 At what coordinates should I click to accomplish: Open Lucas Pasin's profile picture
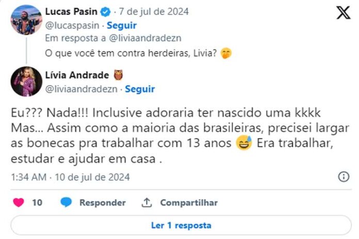pyautogui.click(x=26, y=20)
